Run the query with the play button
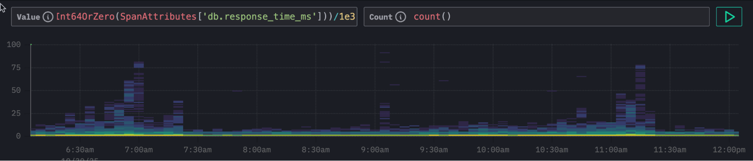Screen dimensions: 753x161 click(729, 17)
